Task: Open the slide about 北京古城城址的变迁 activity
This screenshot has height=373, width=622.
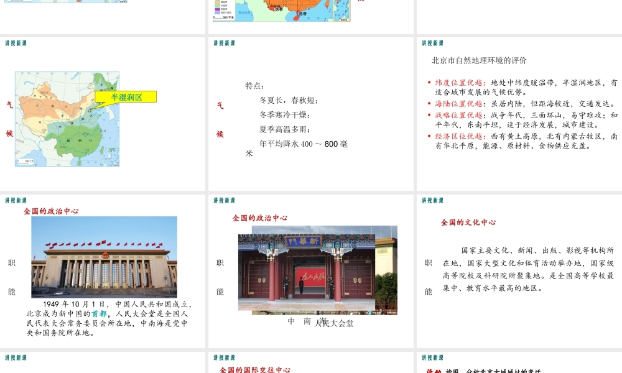Action: 519,362
